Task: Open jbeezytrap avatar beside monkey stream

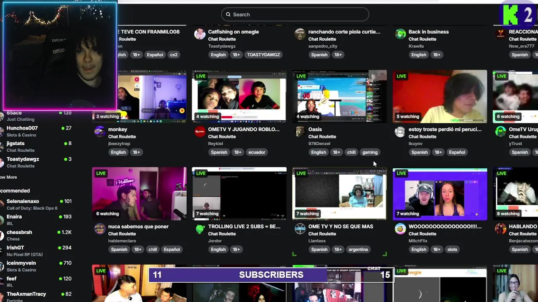Action: pos(100,132)
